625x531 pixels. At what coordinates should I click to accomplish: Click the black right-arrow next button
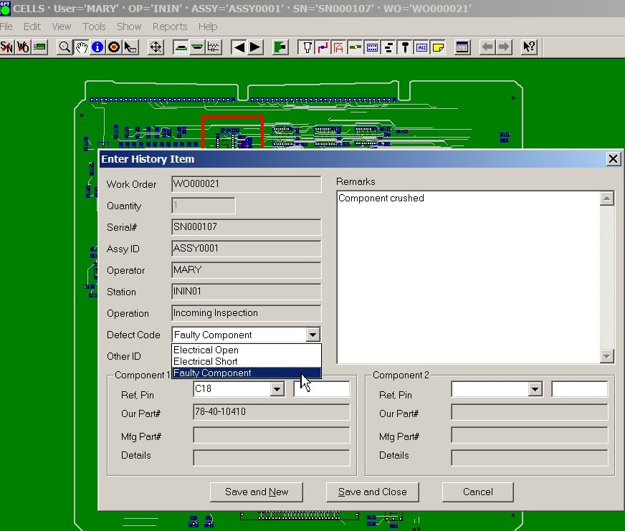(255, 47)
